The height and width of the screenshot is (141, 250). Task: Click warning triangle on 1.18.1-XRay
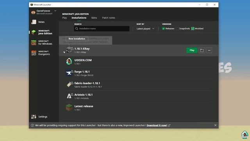72,48
